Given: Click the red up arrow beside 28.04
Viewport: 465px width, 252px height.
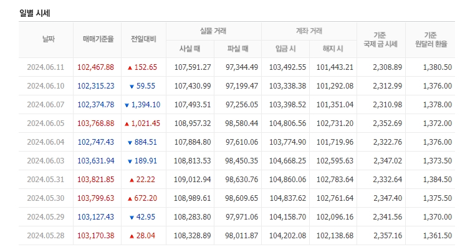Looking at the screenshot, I should pyautogui.click(x=132, y=236).
